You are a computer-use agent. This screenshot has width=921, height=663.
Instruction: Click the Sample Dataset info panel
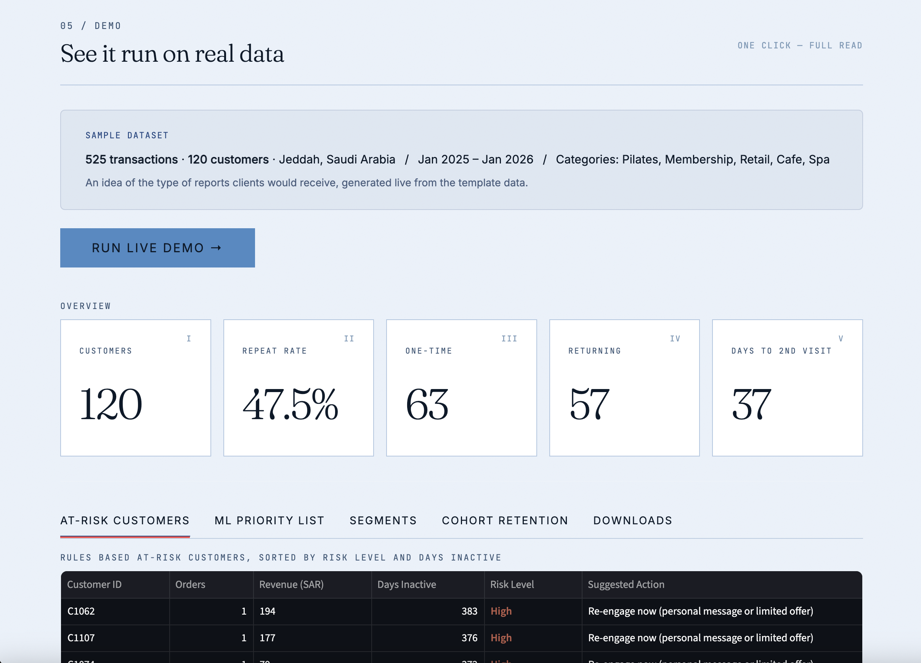[x=461, y=160]
